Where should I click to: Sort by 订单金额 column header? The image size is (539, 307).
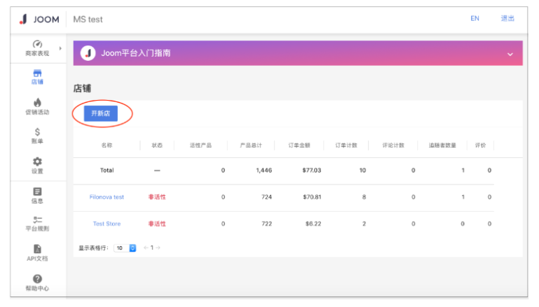click(299, 145)
